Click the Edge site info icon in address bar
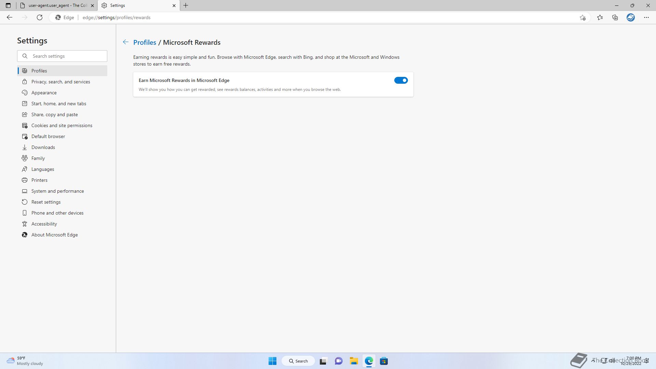Image resolution: width=656 pixels, height=369 pixels. click(x=65, y=17)
